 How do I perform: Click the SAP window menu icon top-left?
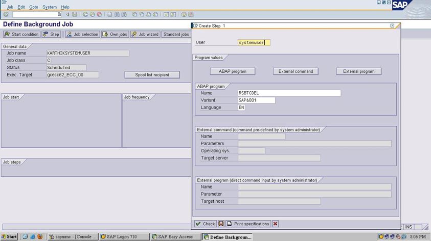point(4,2)
